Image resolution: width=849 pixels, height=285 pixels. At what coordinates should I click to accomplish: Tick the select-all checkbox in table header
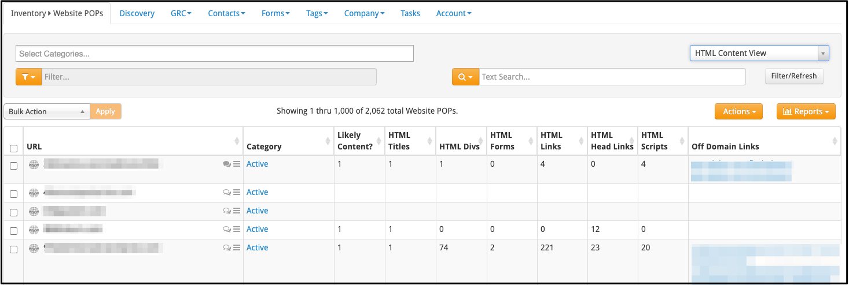click(13, 148)
